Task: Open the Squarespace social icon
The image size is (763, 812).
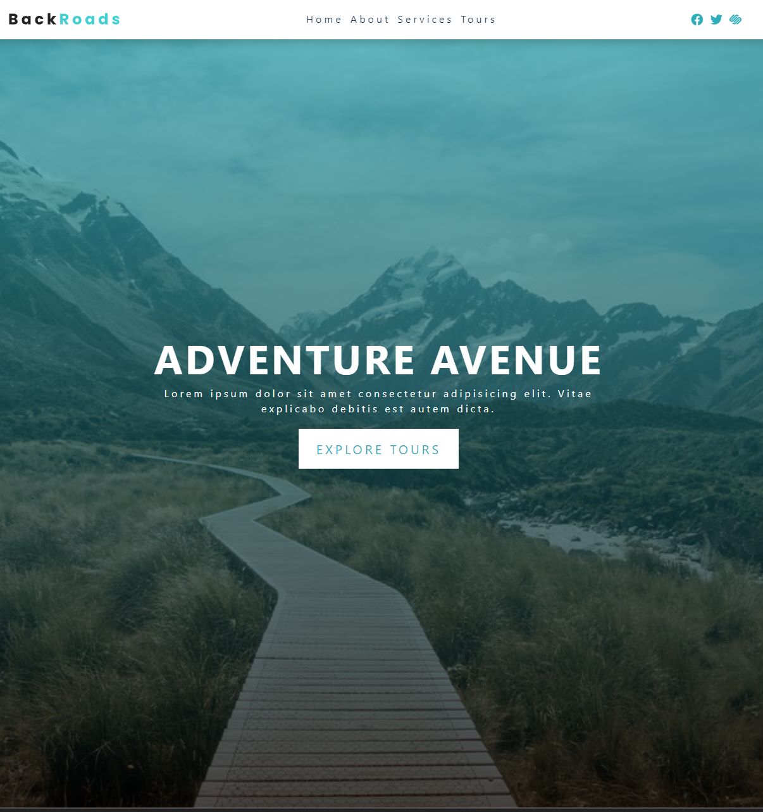Action: [x=735, y=20]
